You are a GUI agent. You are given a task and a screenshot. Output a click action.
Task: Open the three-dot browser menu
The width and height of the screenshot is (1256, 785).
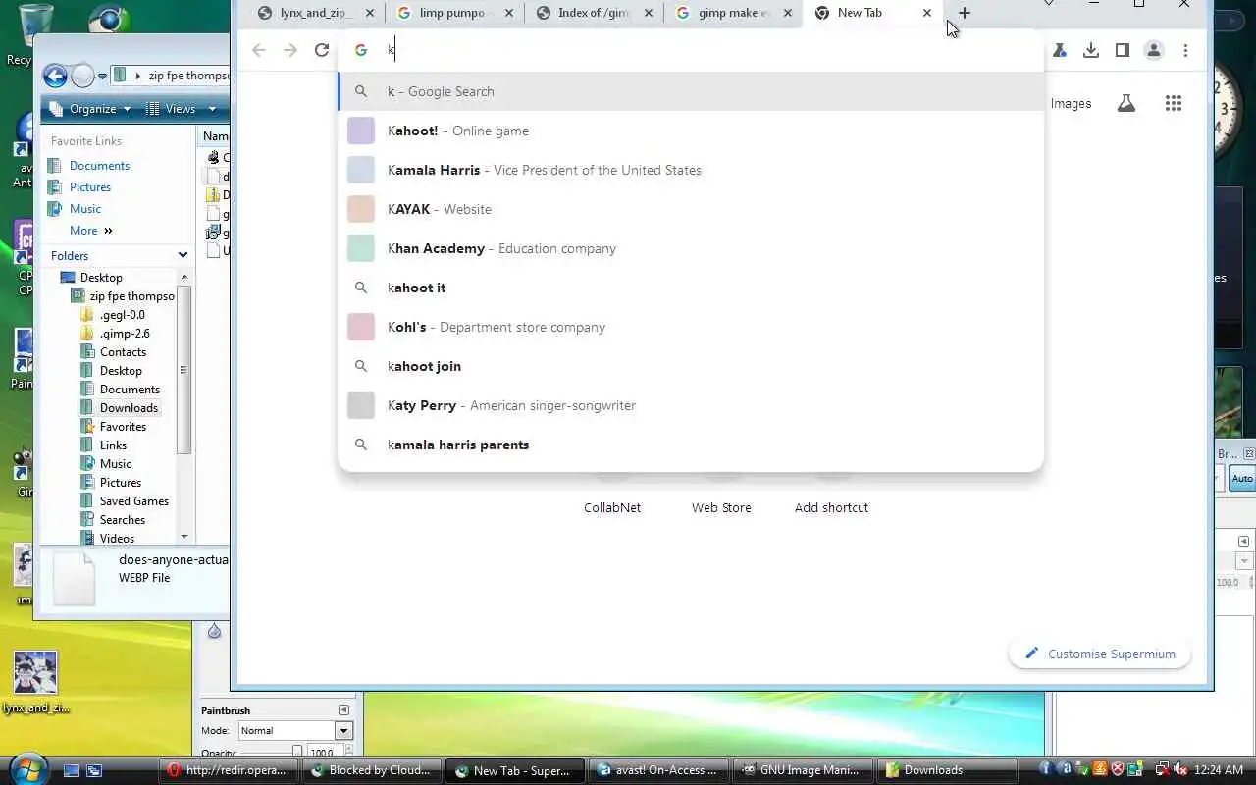pyautogui.click(x=1185, y=50)
